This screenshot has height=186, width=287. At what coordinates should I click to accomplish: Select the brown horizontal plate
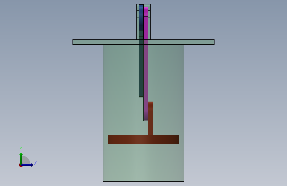(x=144, y=140)
